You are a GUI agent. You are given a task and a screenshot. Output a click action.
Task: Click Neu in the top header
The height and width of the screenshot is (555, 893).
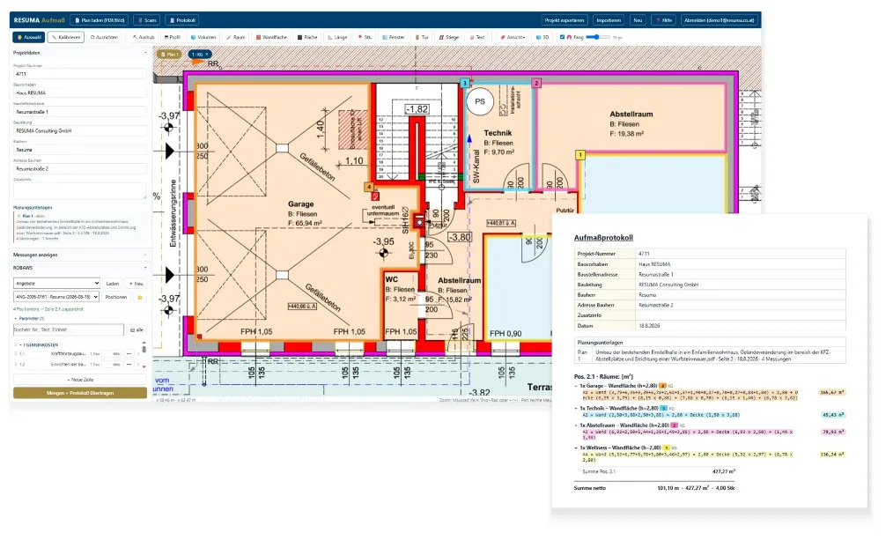tap(638, 20)
